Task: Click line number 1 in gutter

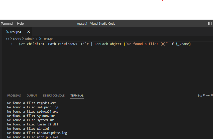Action: click(x=12, y=44)
